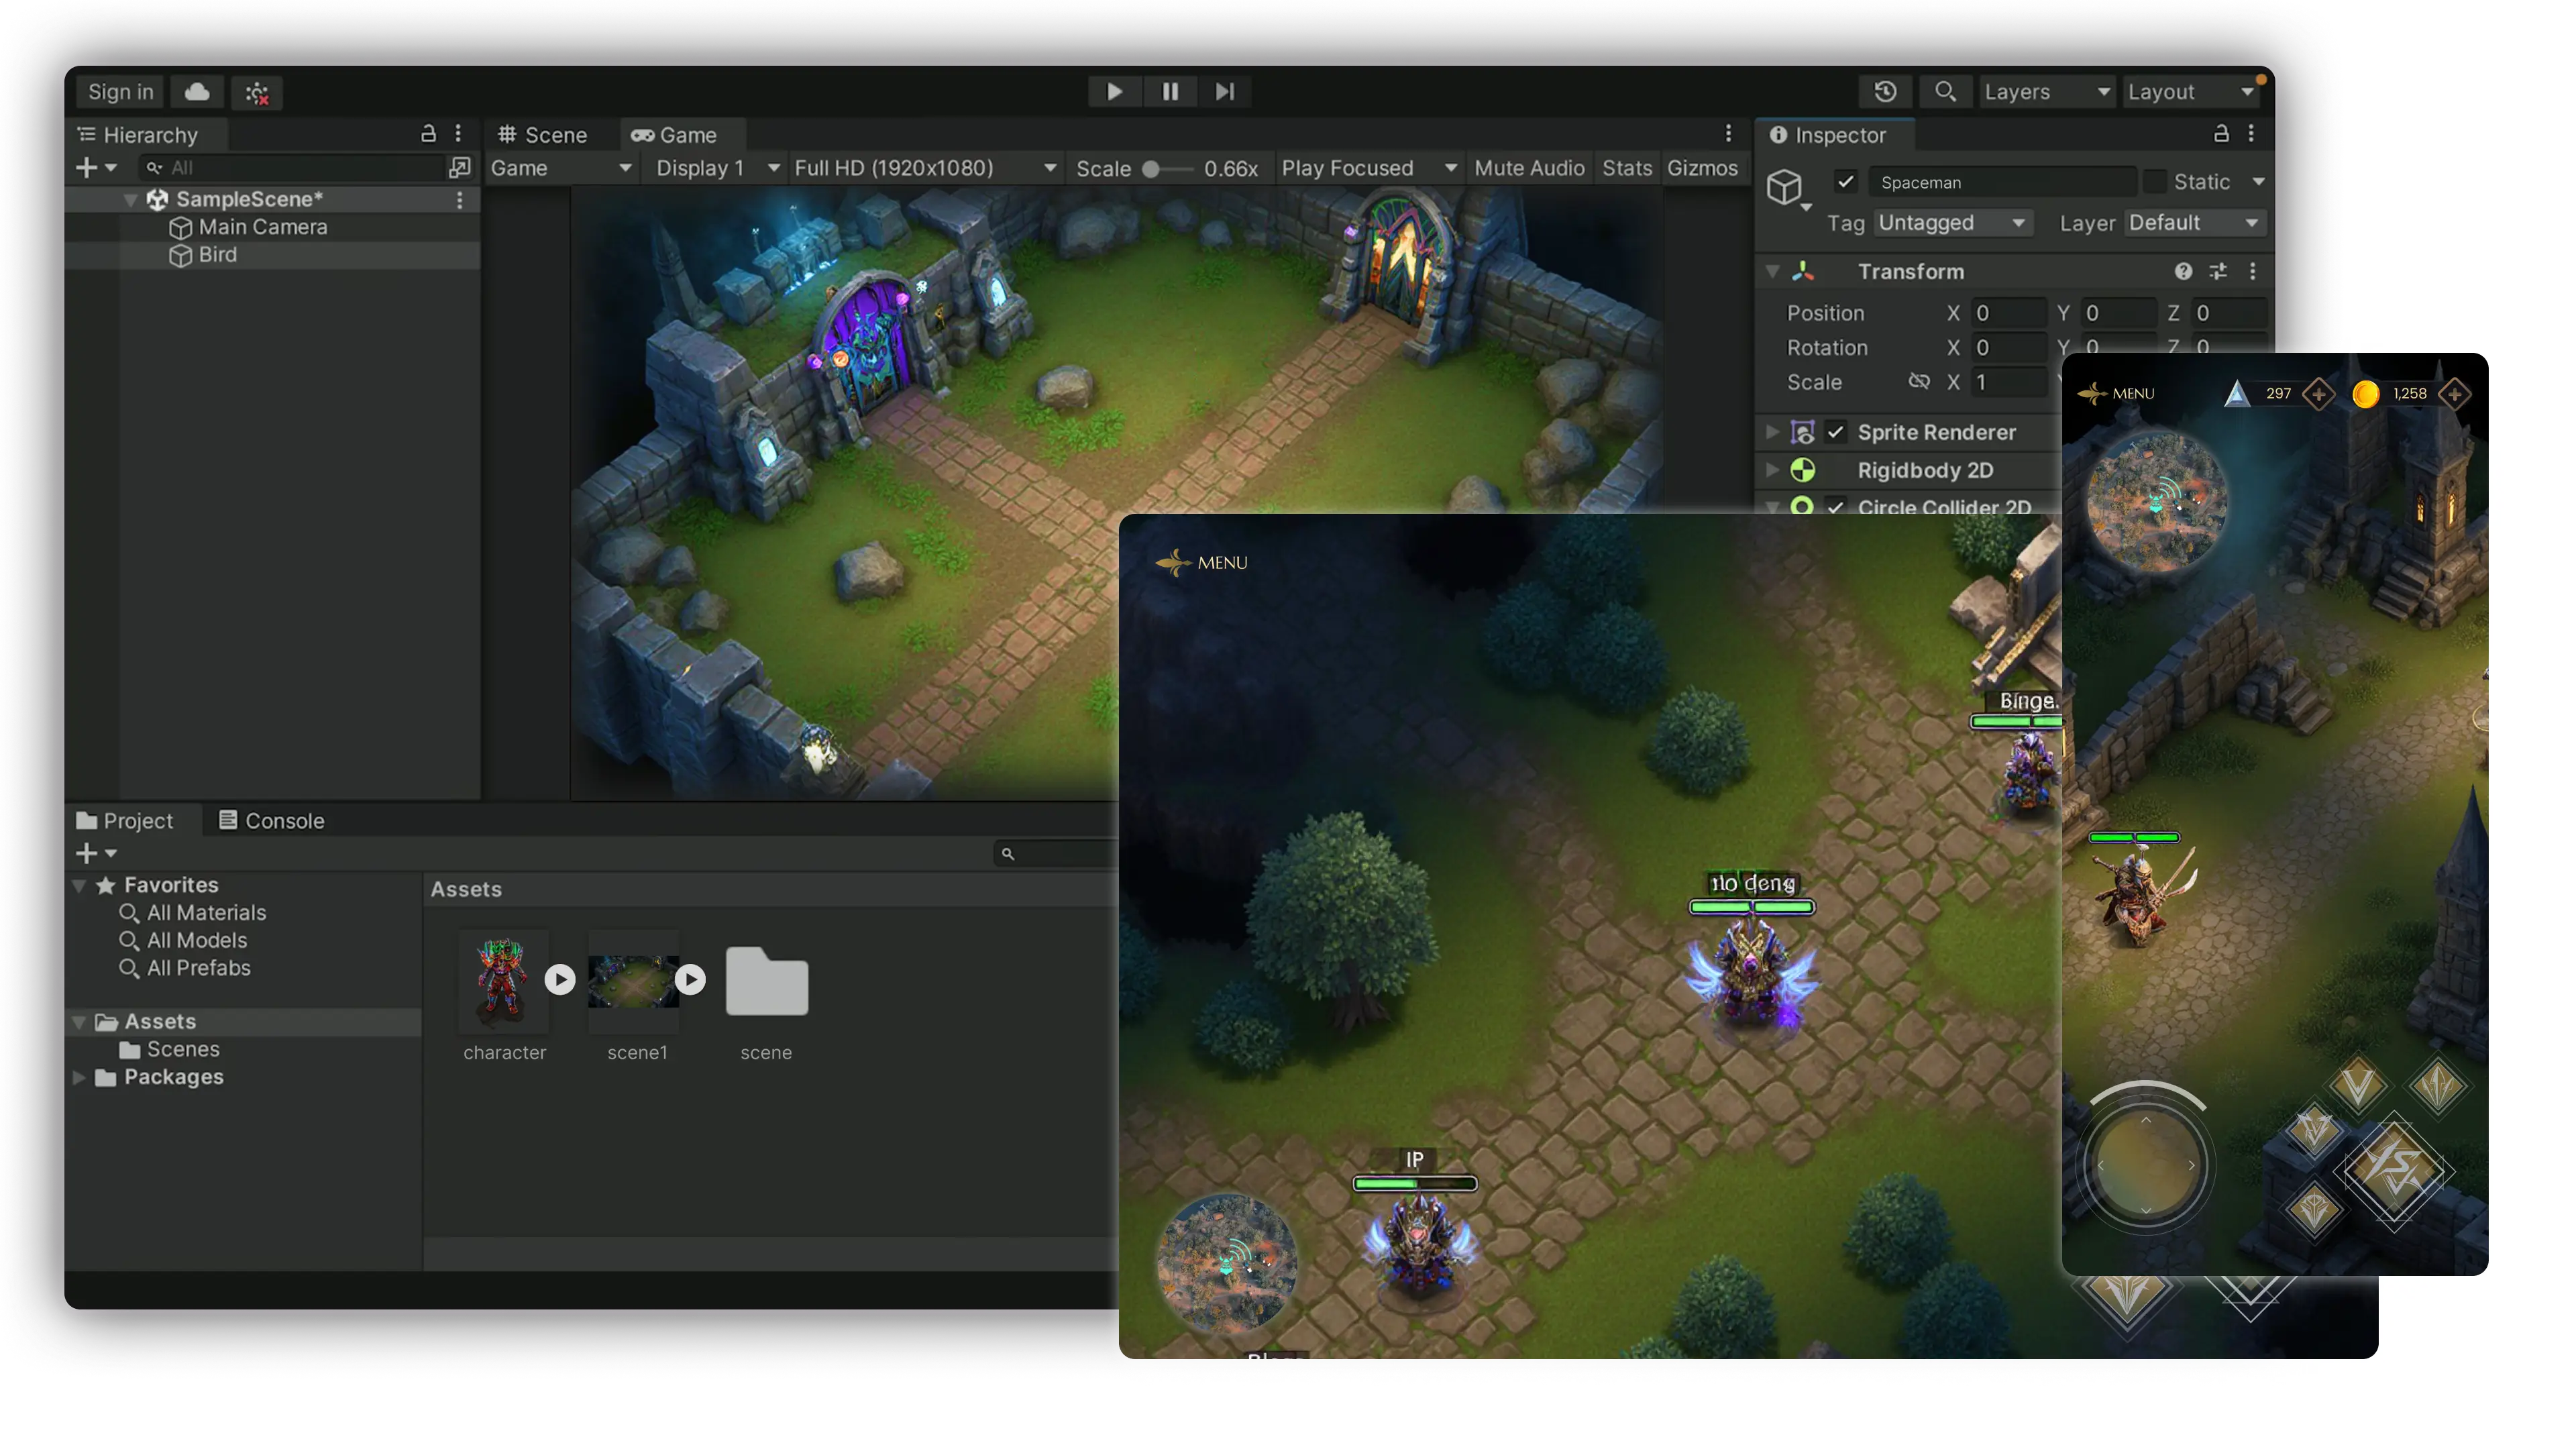Click the Step frame icon in the toolbar
Screen dimensions: 2576x1449
(x=1226, y=91)
